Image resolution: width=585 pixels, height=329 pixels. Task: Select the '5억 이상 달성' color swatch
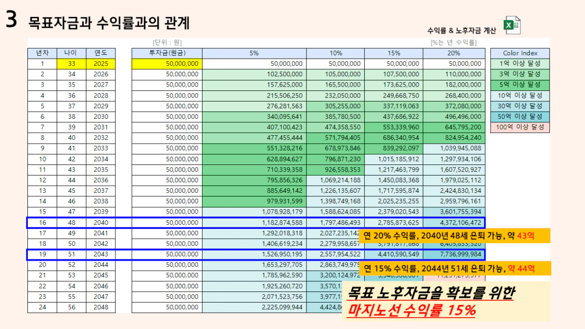tap(520, 85)
